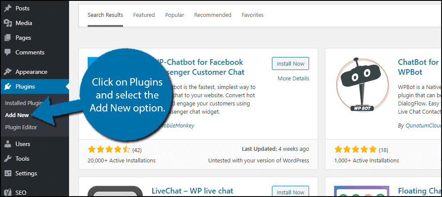Click the Settings sliders icon
Viewport: 442px width, 197px height.
(8, 173)
